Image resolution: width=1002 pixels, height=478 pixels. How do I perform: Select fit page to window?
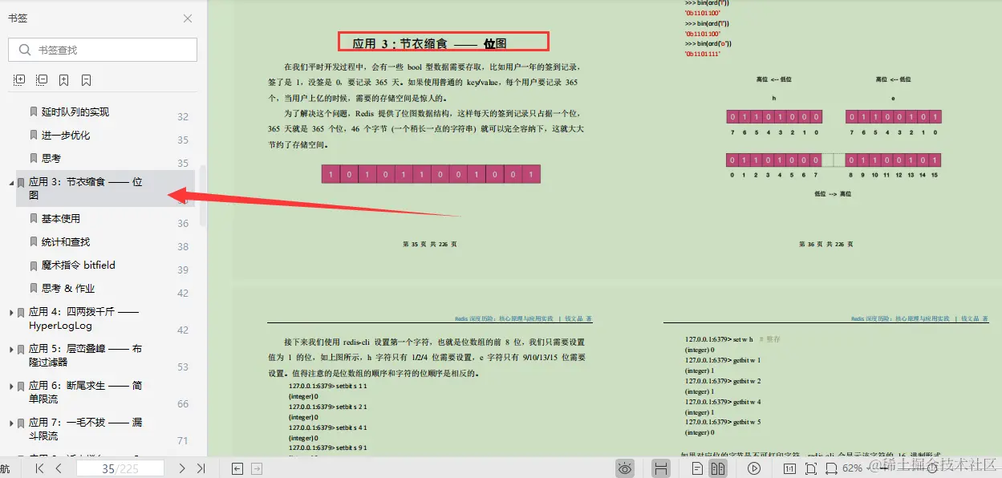[812, 468]
